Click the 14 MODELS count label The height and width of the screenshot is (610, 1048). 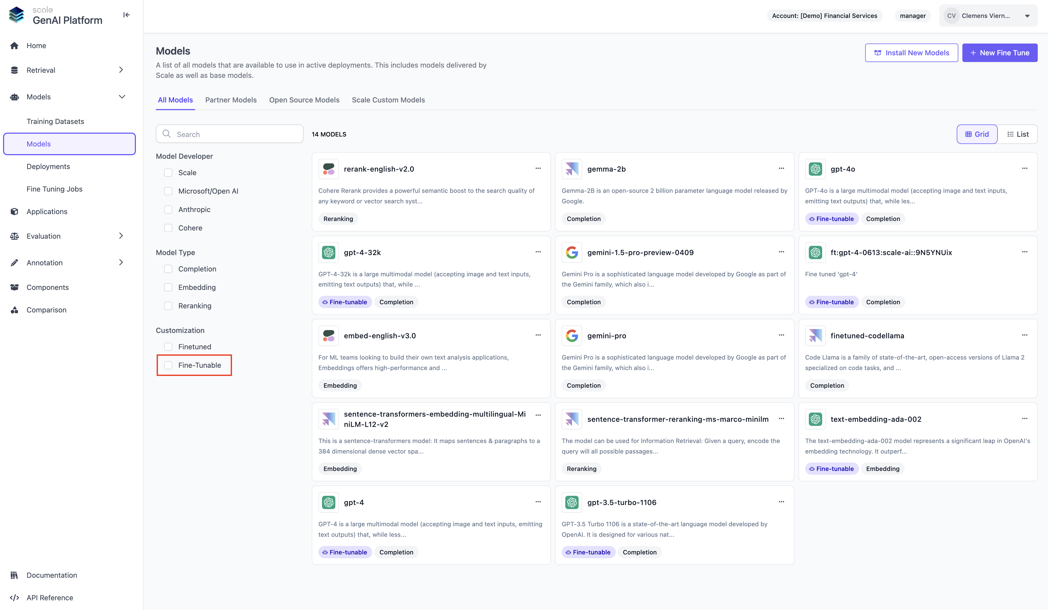[x=329, y=134]
